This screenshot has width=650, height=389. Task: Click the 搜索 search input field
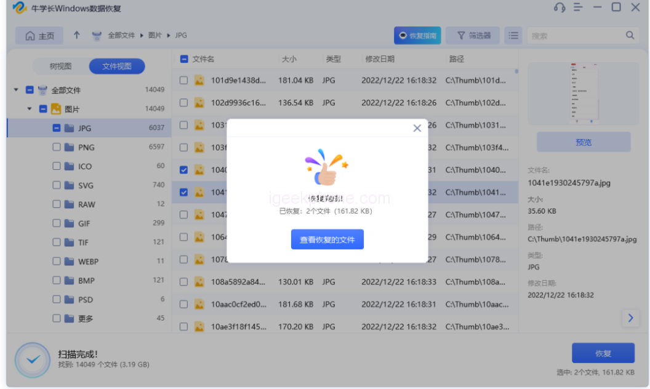pyautogui.click(x=576, y=36)
